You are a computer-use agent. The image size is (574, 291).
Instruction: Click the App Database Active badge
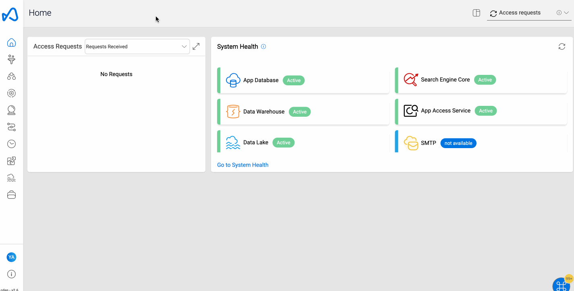pyautogui.click(x=294, y=80)
